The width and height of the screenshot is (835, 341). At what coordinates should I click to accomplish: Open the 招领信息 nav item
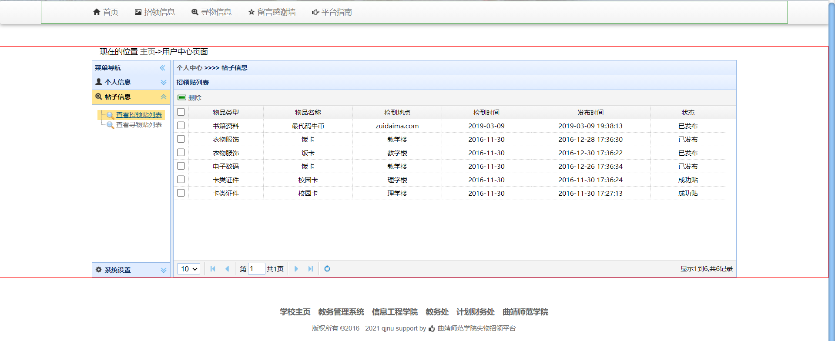(x=155, y=12)
